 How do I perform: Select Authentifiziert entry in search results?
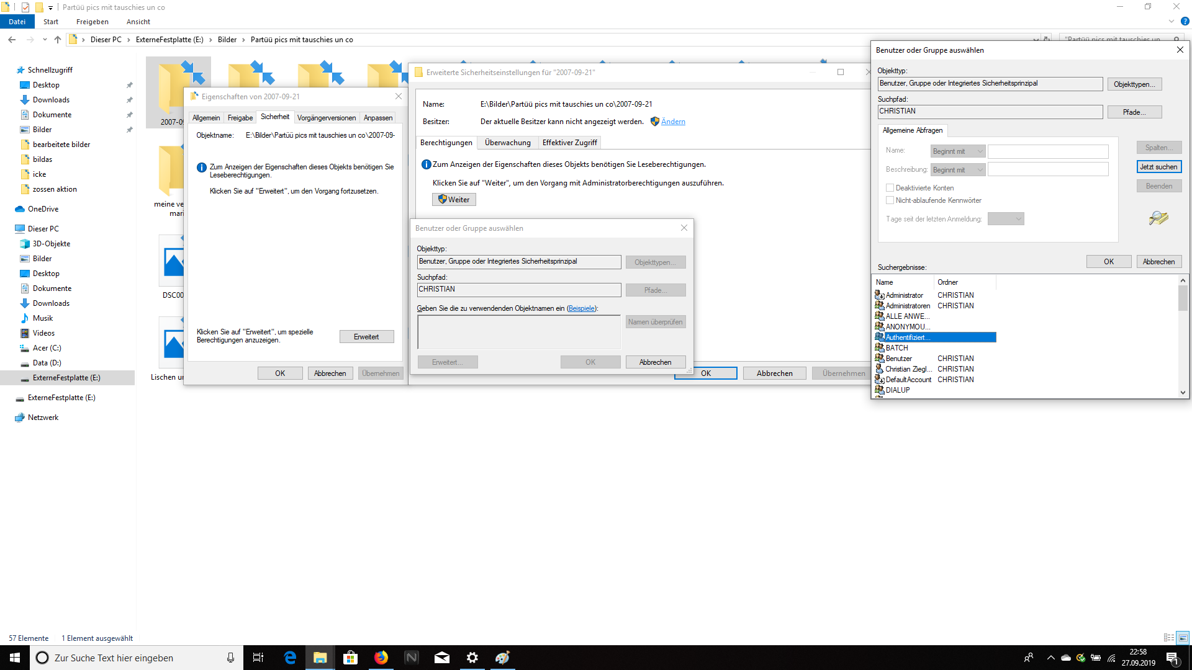coord(906,337)
